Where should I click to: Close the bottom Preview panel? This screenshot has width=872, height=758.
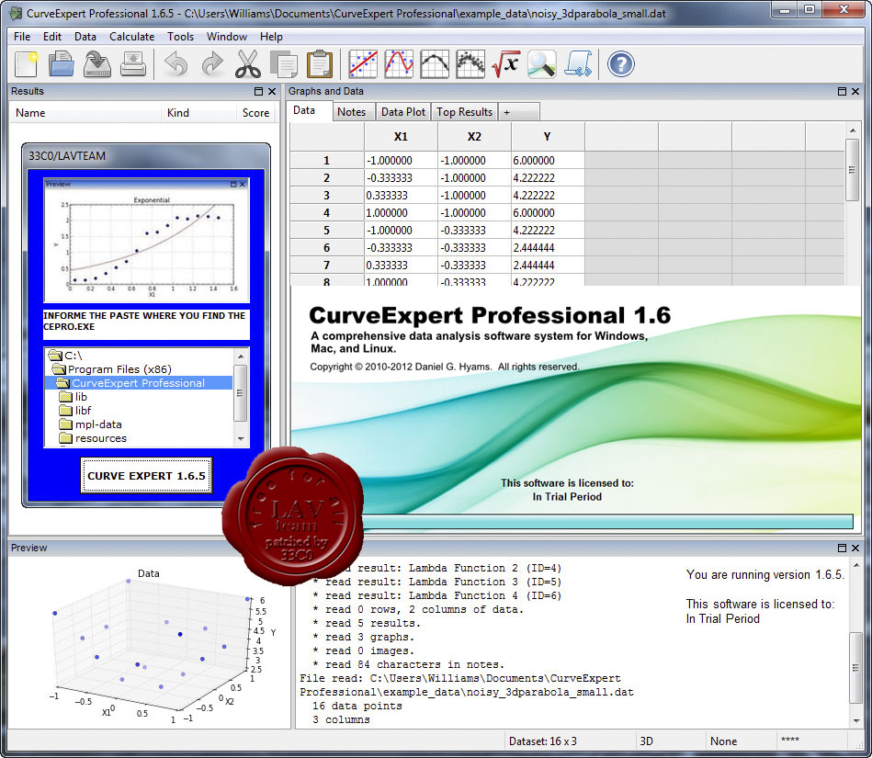(x=855, y=548)
